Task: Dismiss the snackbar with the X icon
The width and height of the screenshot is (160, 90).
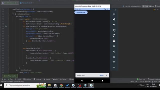Action: pos(107,75)
